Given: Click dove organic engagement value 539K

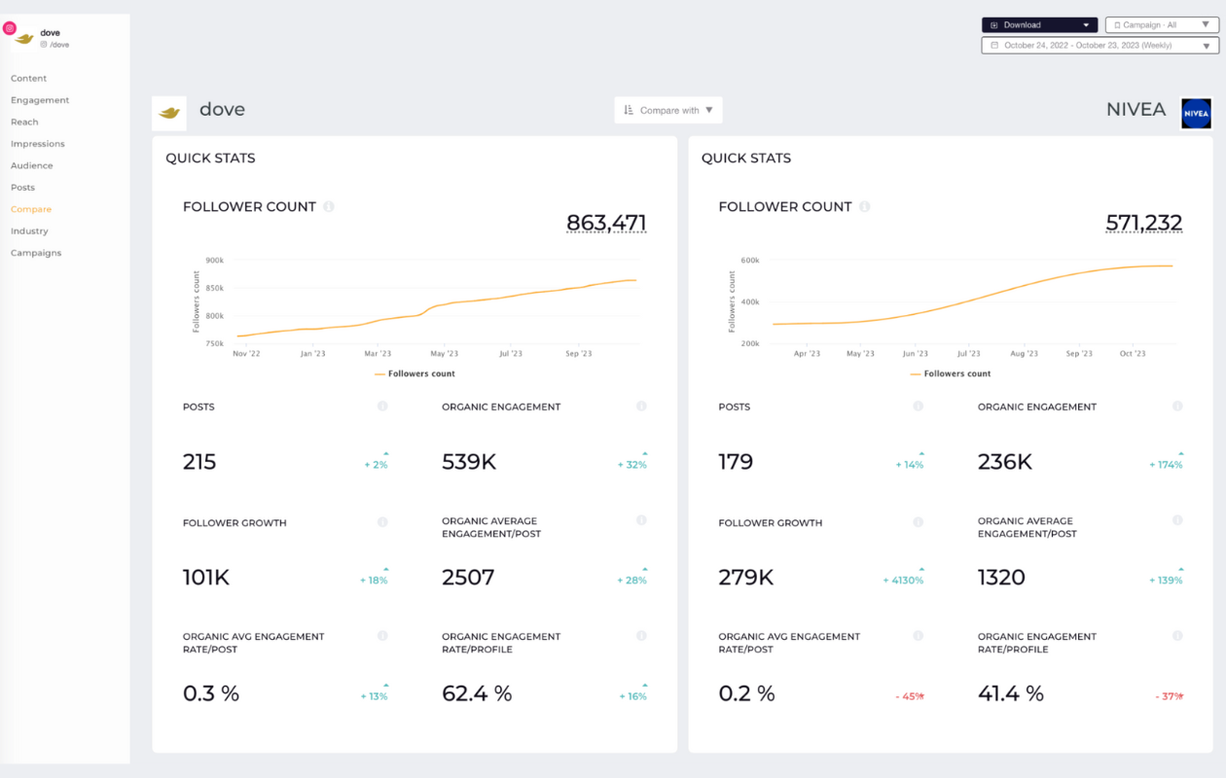Looking at the screenshot, I should tap(469, 462).
